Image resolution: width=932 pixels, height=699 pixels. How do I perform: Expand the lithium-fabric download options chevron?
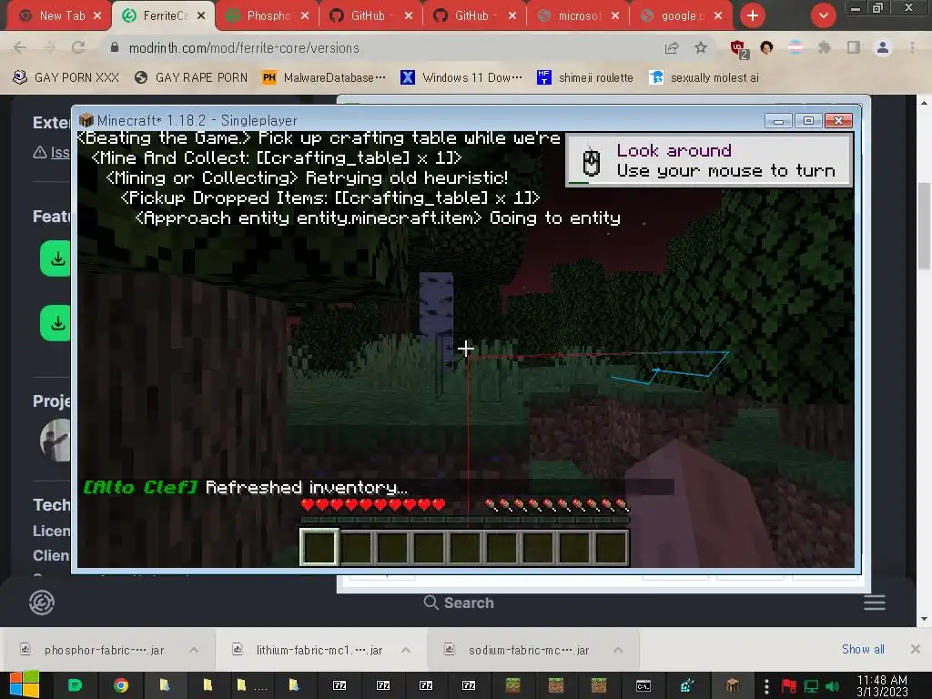tap(406, 650)
